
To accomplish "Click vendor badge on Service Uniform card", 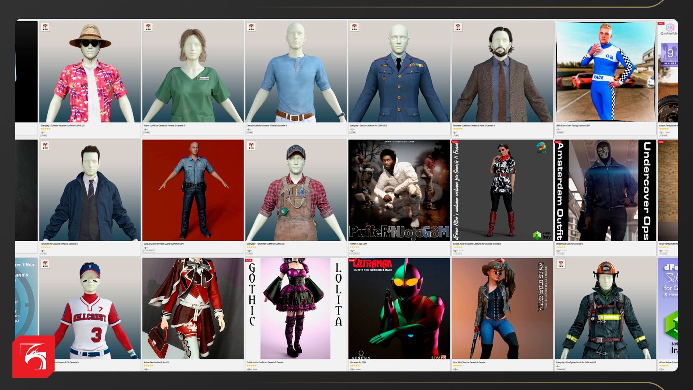I will point(354,27).
